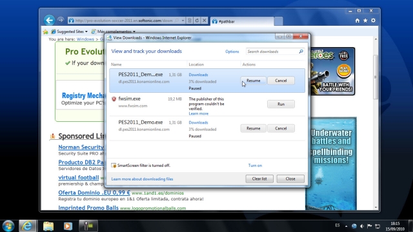Click the Battlefield Heroes ad banner
Viewport: 413px width, 232px height.
point(332,71)
